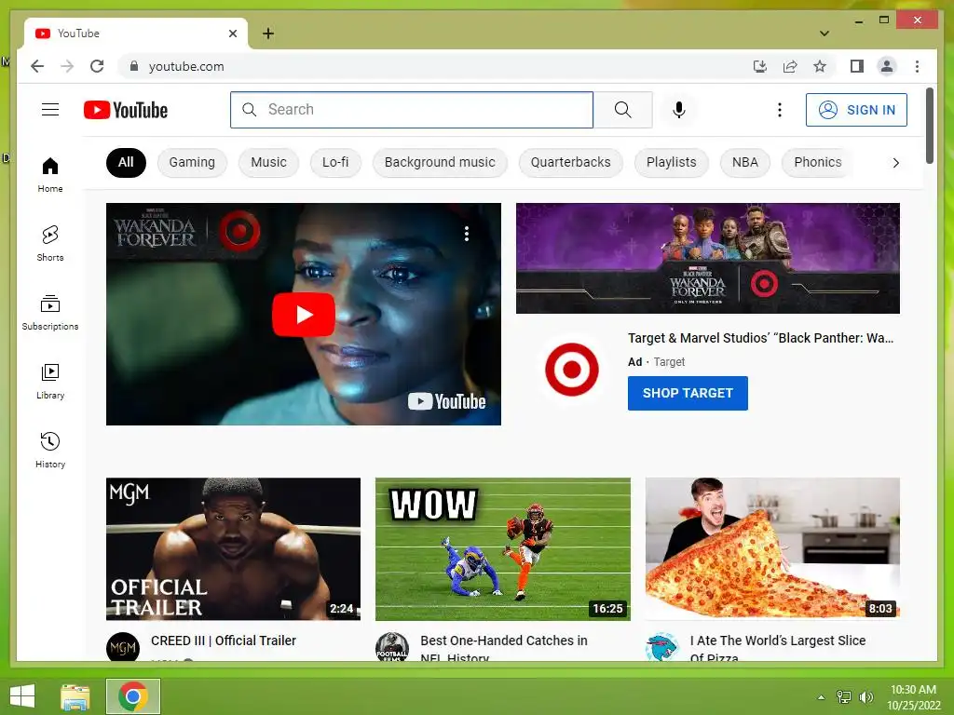This screenshot has height=715, width=954.
Task: Open YouTube settings three-dot menu
Action: click(780, 110)
